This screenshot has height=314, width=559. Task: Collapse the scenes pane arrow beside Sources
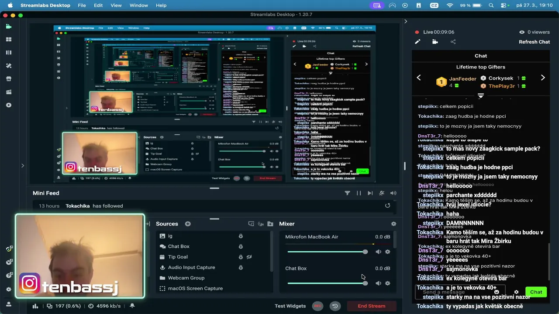click(148, 224)
